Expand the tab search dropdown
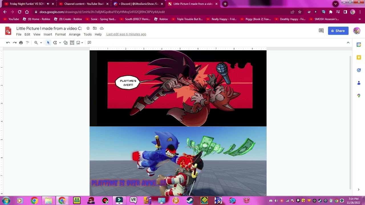Image resolution: width=365 pixels, height=205 pixels. tap(336, 4)
